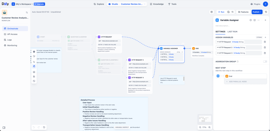Click the Features button
270x131 pixels.
pyautogui.click(x=243, y=12)
